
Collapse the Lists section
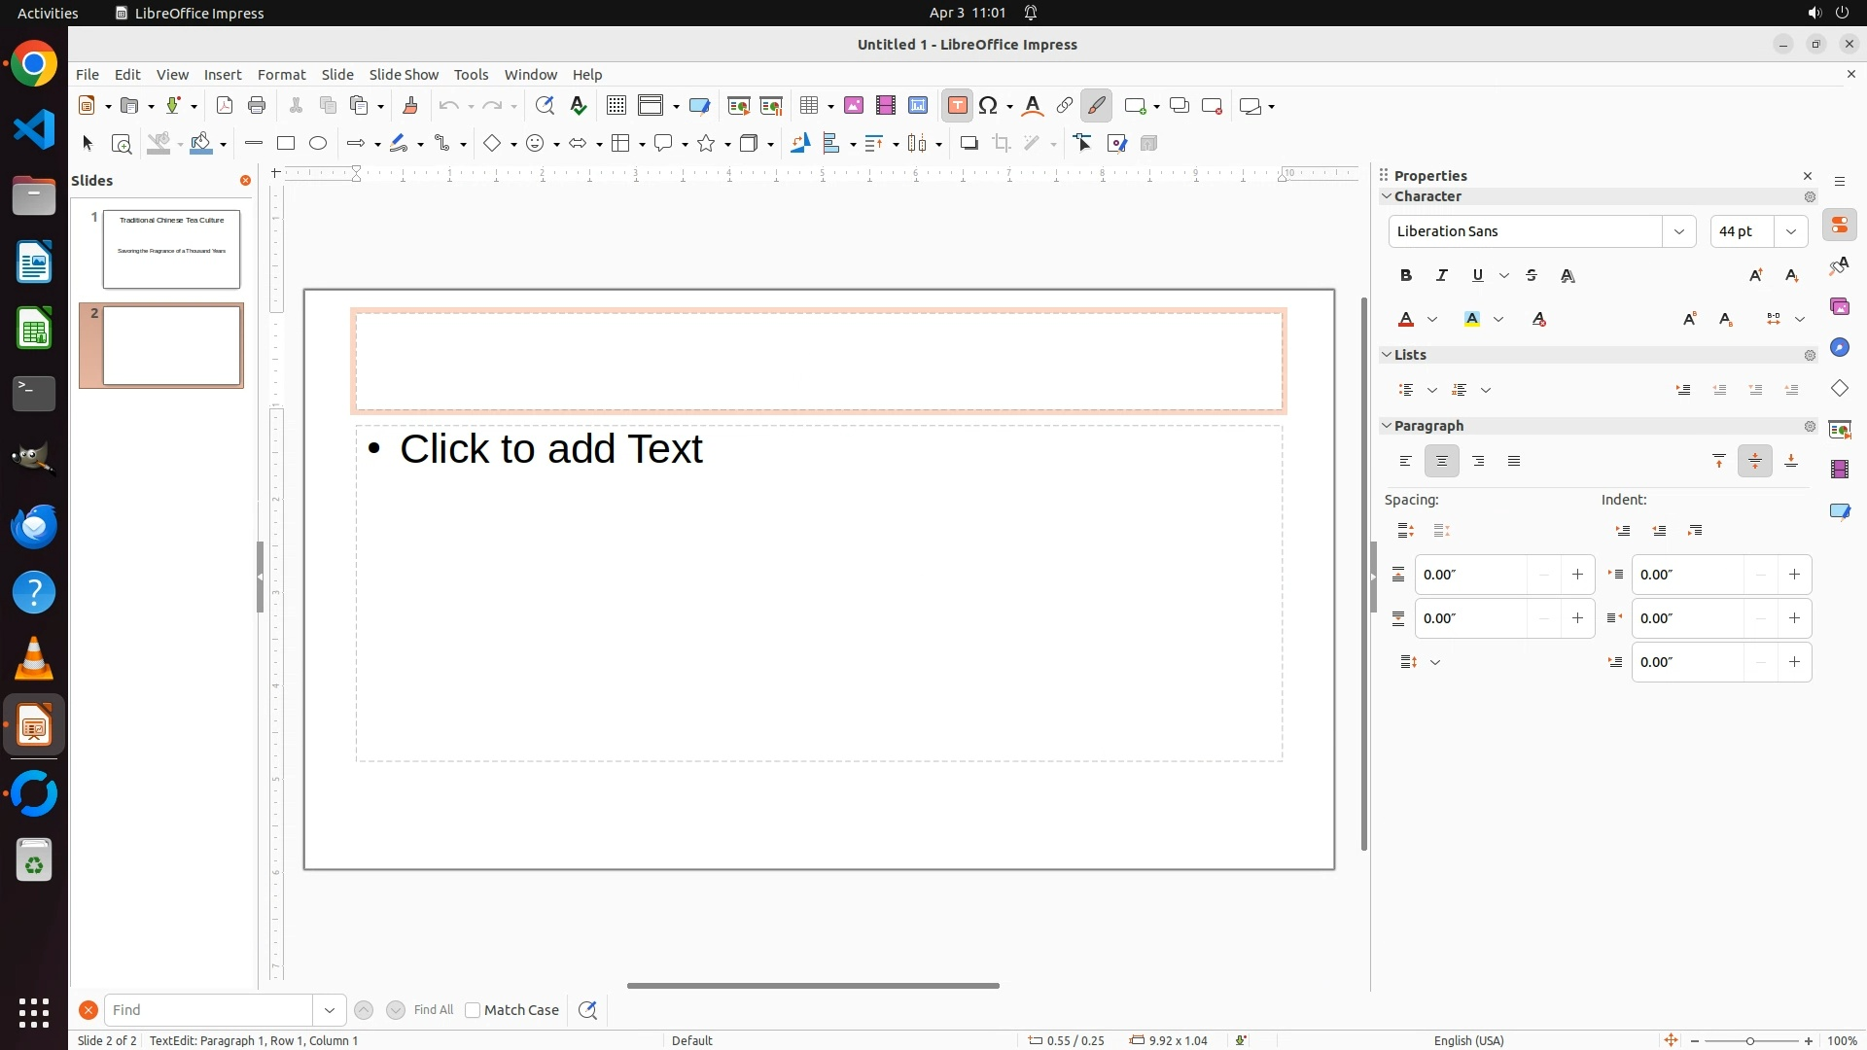pyautogui.click(x=1388, y=355)
